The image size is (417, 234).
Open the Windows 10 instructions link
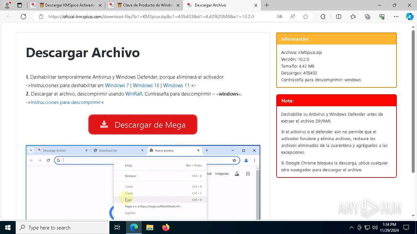146,85
